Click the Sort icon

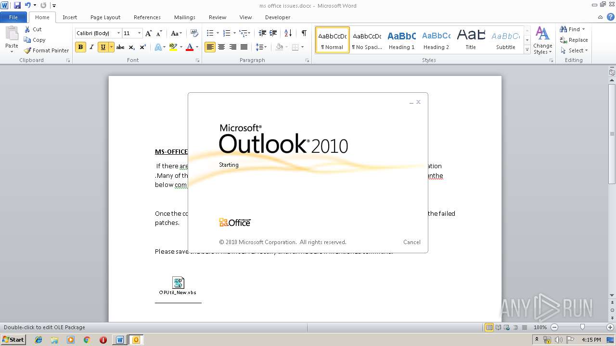tap(288, 33)
